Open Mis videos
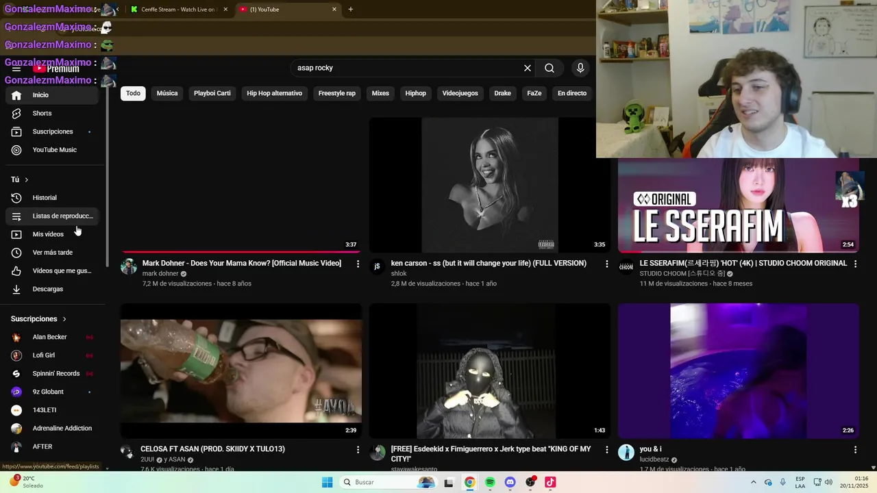This screenshot has width=877, height=493. tap(53, 234)
